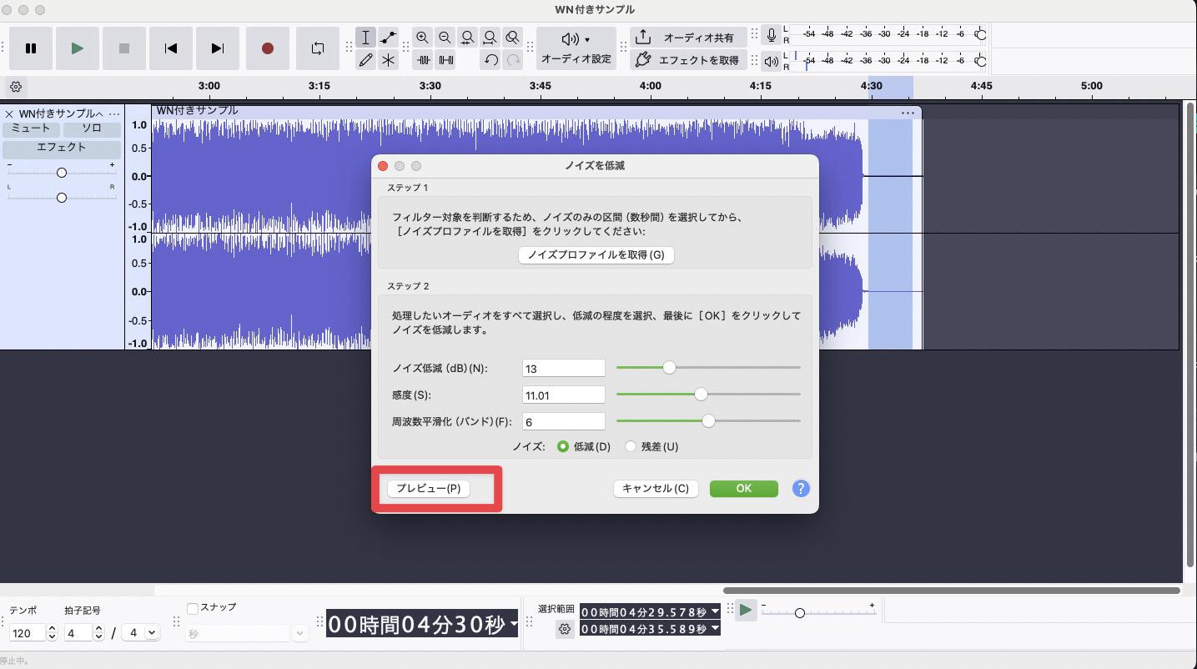This screenshot has width=1197, height=669.
Task: Select the 残差(U) radio button
Action: tap(631, 447)
